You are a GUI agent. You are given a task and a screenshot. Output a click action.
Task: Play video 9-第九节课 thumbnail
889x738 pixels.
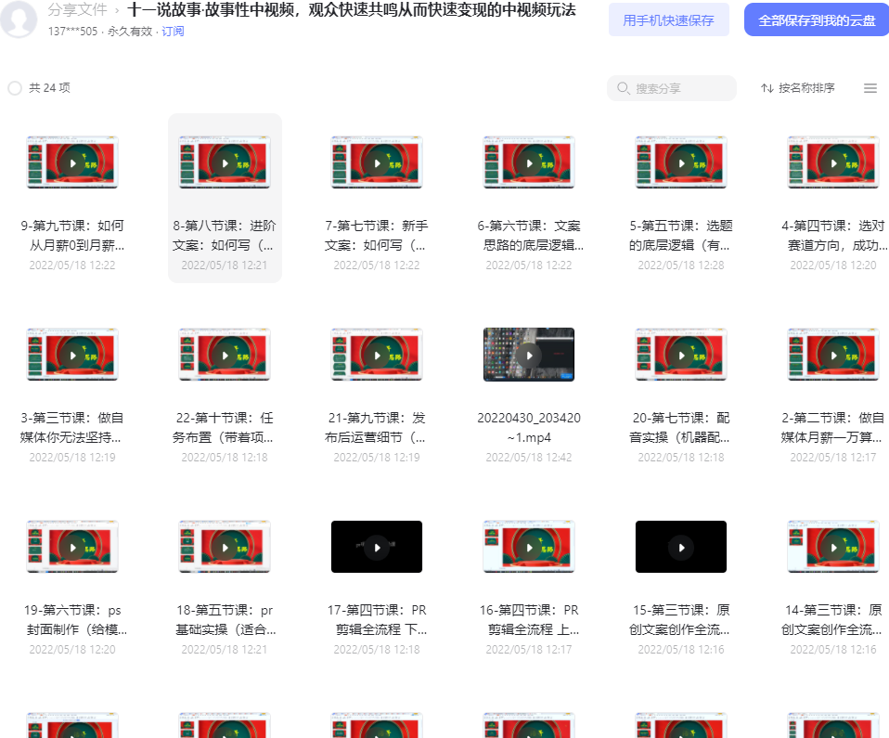(72, 162)
